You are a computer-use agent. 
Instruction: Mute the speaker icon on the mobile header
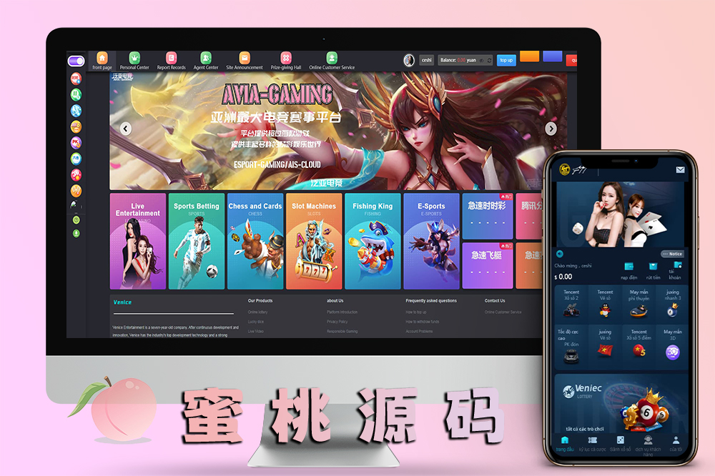[560, 254]
